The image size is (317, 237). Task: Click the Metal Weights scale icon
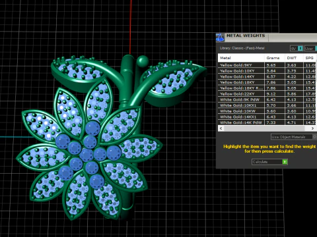click(220, 38)
